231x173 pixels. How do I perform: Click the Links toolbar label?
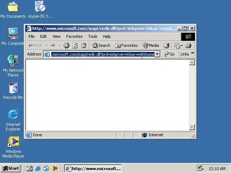click(184, 54)
